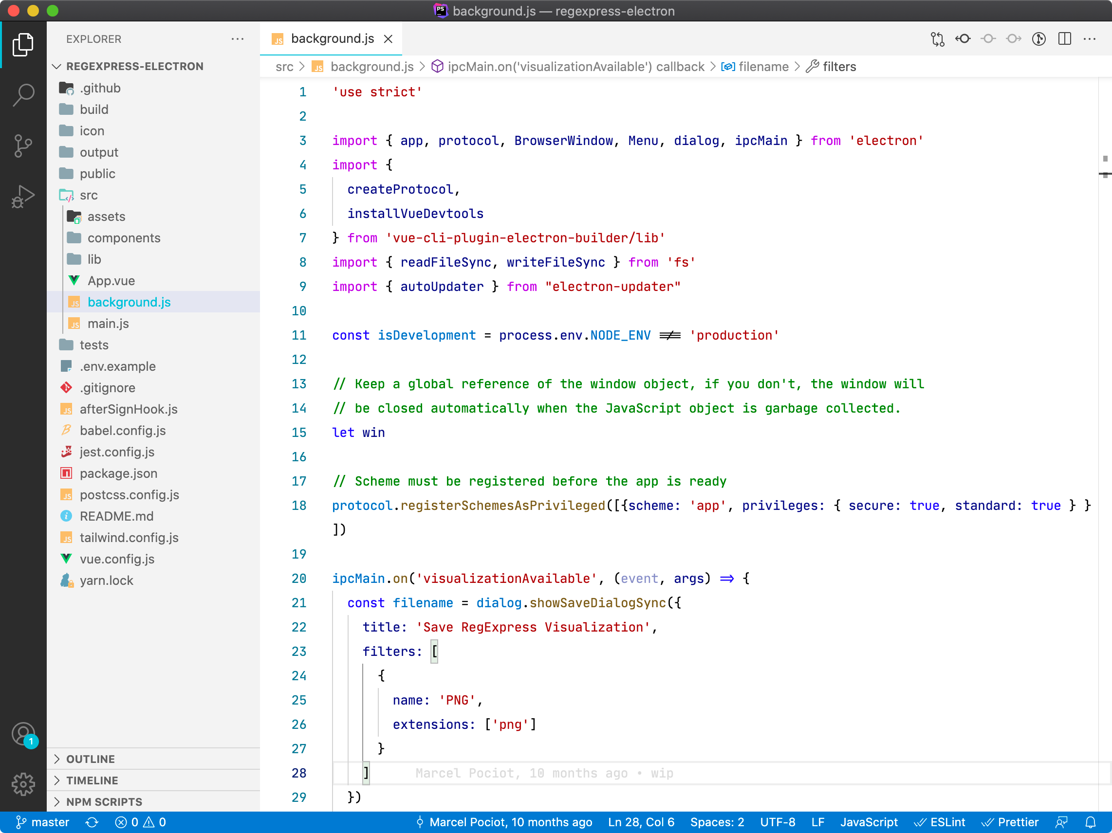
Task: Open the Run and Debug view icon
Action: tap(23, 197)
